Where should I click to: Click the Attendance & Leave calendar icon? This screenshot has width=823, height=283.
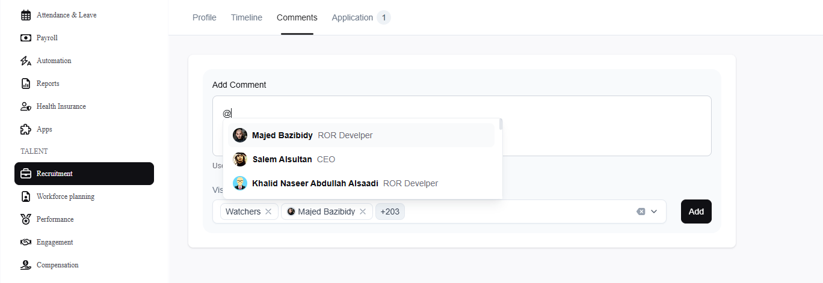(x=26, y=15)
